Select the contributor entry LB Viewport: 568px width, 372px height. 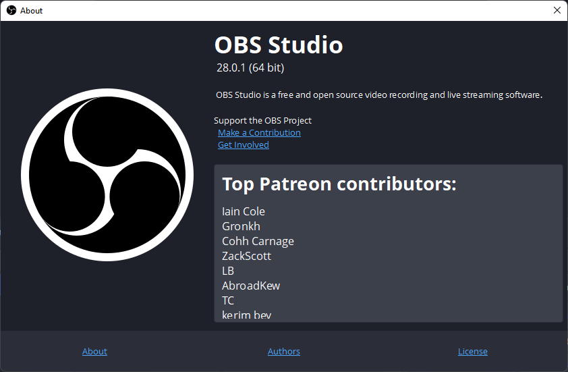coord(228,271)
